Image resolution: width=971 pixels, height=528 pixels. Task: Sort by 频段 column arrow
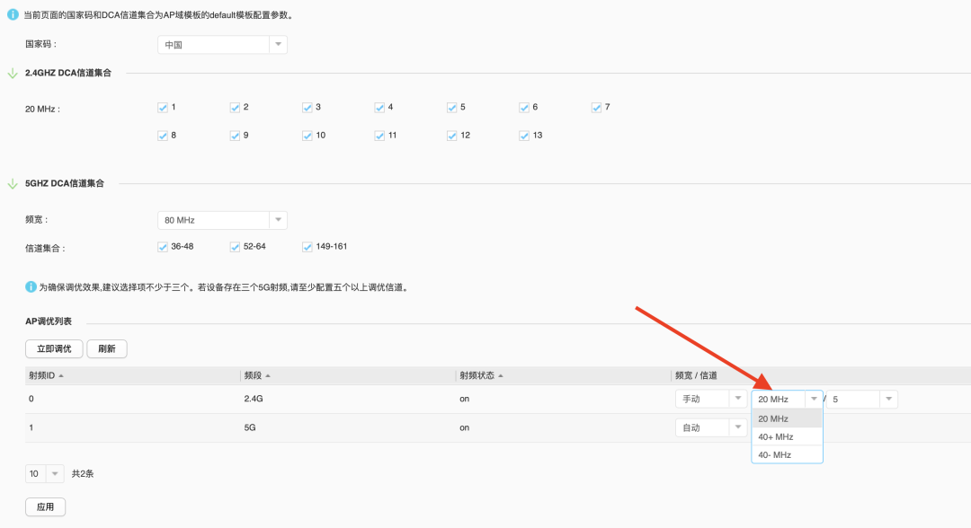pyautogui.click(x=268, y=376)
